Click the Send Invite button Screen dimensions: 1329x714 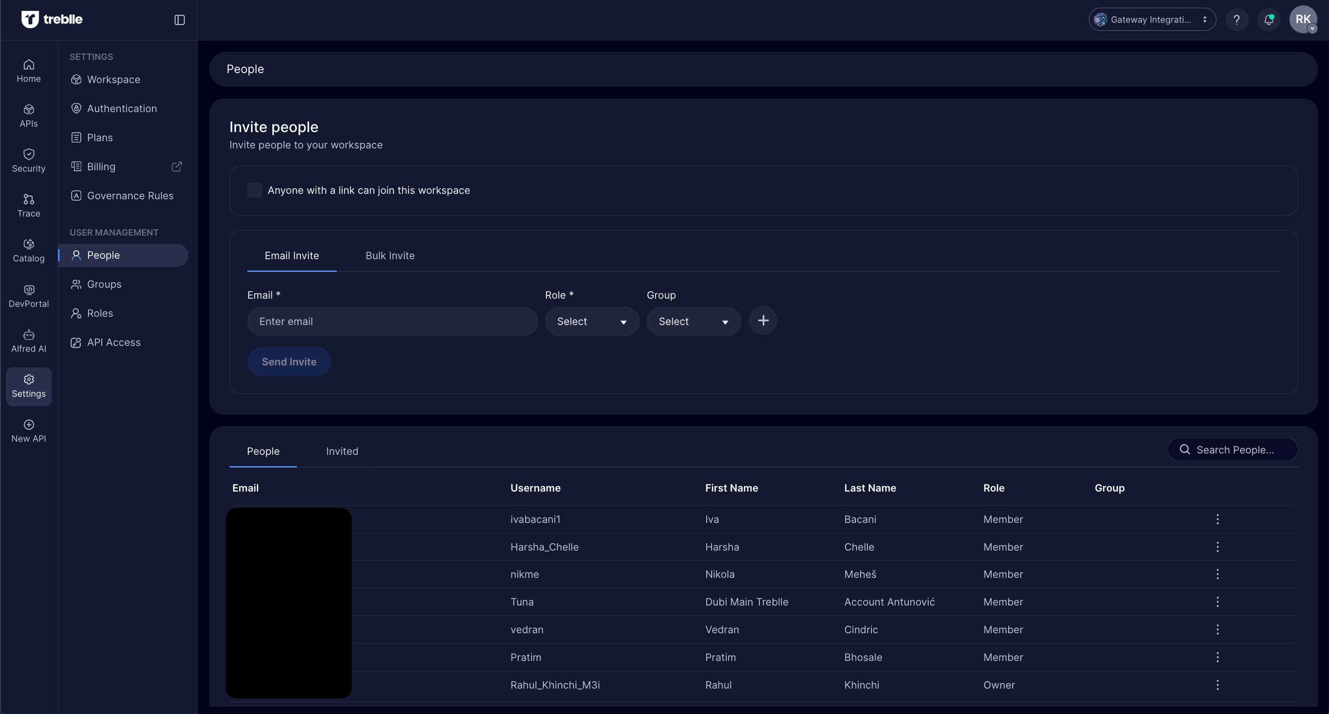(x=289, y=362)
